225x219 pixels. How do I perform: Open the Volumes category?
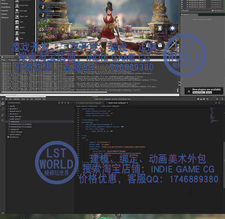click(4, 14)
